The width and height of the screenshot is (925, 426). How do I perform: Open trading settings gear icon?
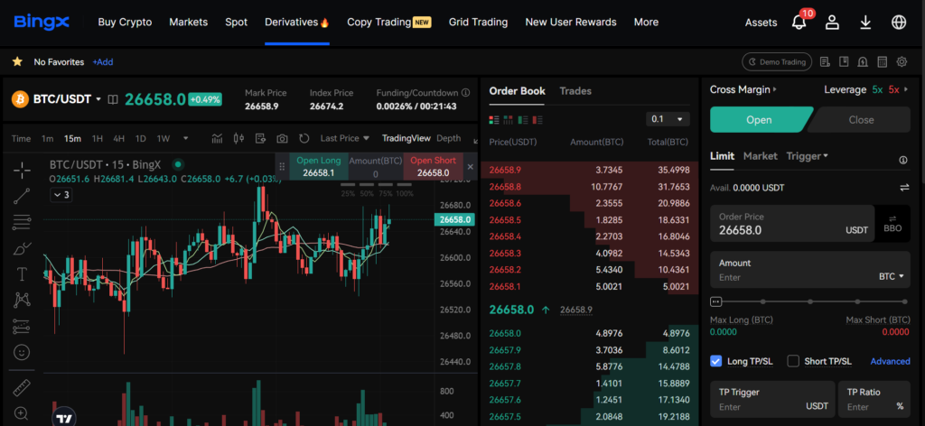click(x=902, y=62)
